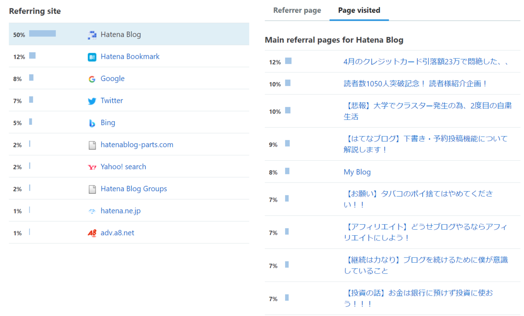Select Bing in the referring site list
Viewport: 524px width, 316px height.
(108, 123)
